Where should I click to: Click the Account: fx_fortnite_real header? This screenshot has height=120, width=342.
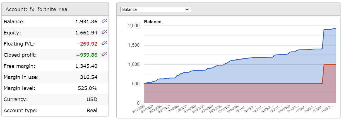coord(37,9)
